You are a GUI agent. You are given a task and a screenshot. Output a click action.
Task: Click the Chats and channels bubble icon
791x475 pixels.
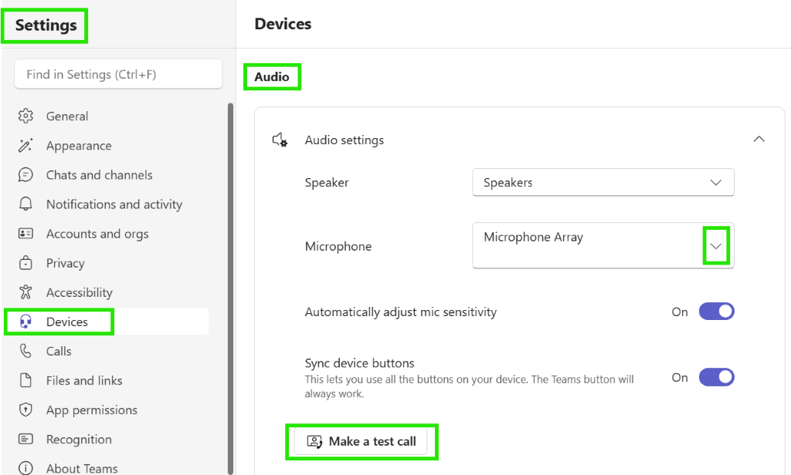click(x=25, y=175)
